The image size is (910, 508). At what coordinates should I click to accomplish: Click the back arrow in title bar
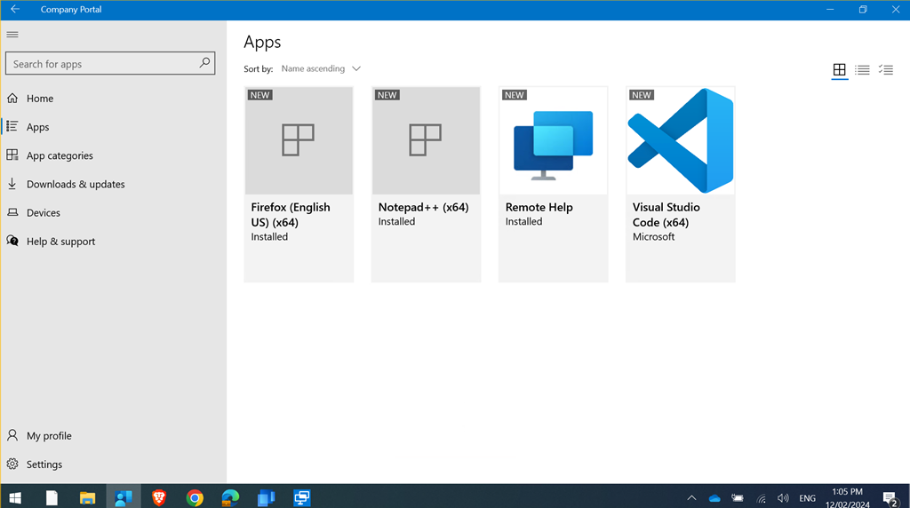point(15,10)
